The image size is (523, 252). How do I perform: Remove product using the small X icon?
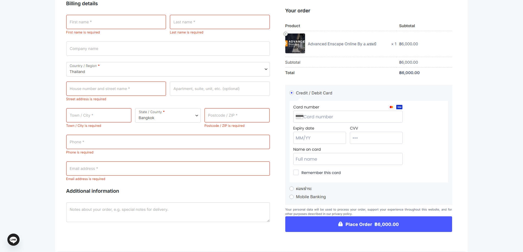point(286,34)
